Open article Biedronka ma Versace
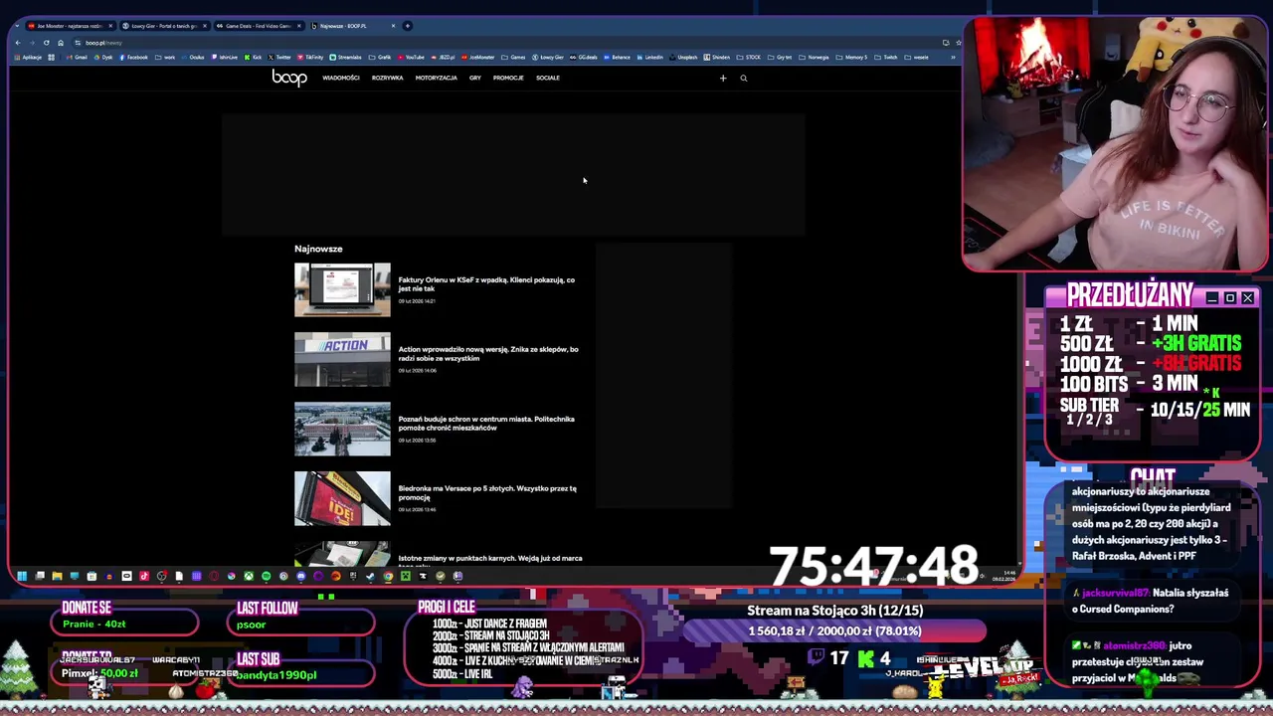1273x716 pixels. tap(487, 493)
